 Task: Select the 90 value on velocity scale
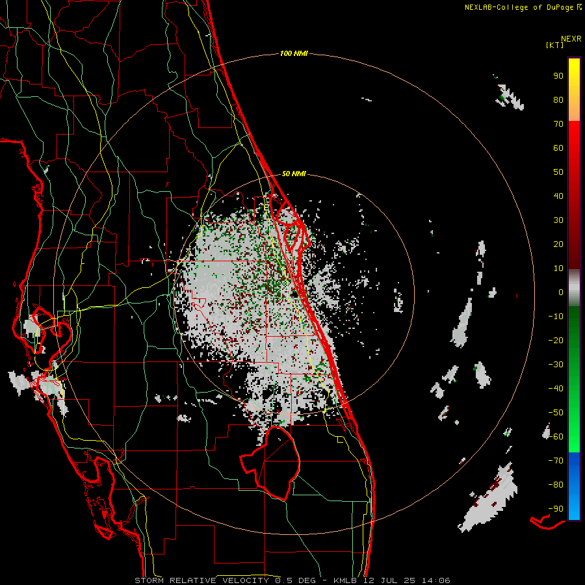point(558,76)
